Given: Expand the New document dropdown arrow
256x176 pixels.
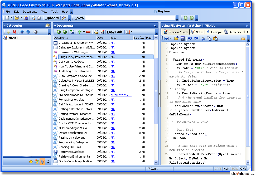Looking at the screenshot, I should 11,18.
